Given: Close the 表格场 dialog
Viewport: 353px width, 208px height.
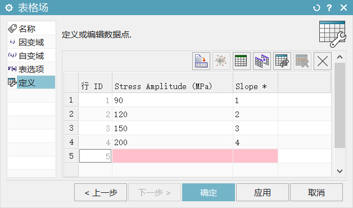Looking at the screenshot, I should 343,8.
